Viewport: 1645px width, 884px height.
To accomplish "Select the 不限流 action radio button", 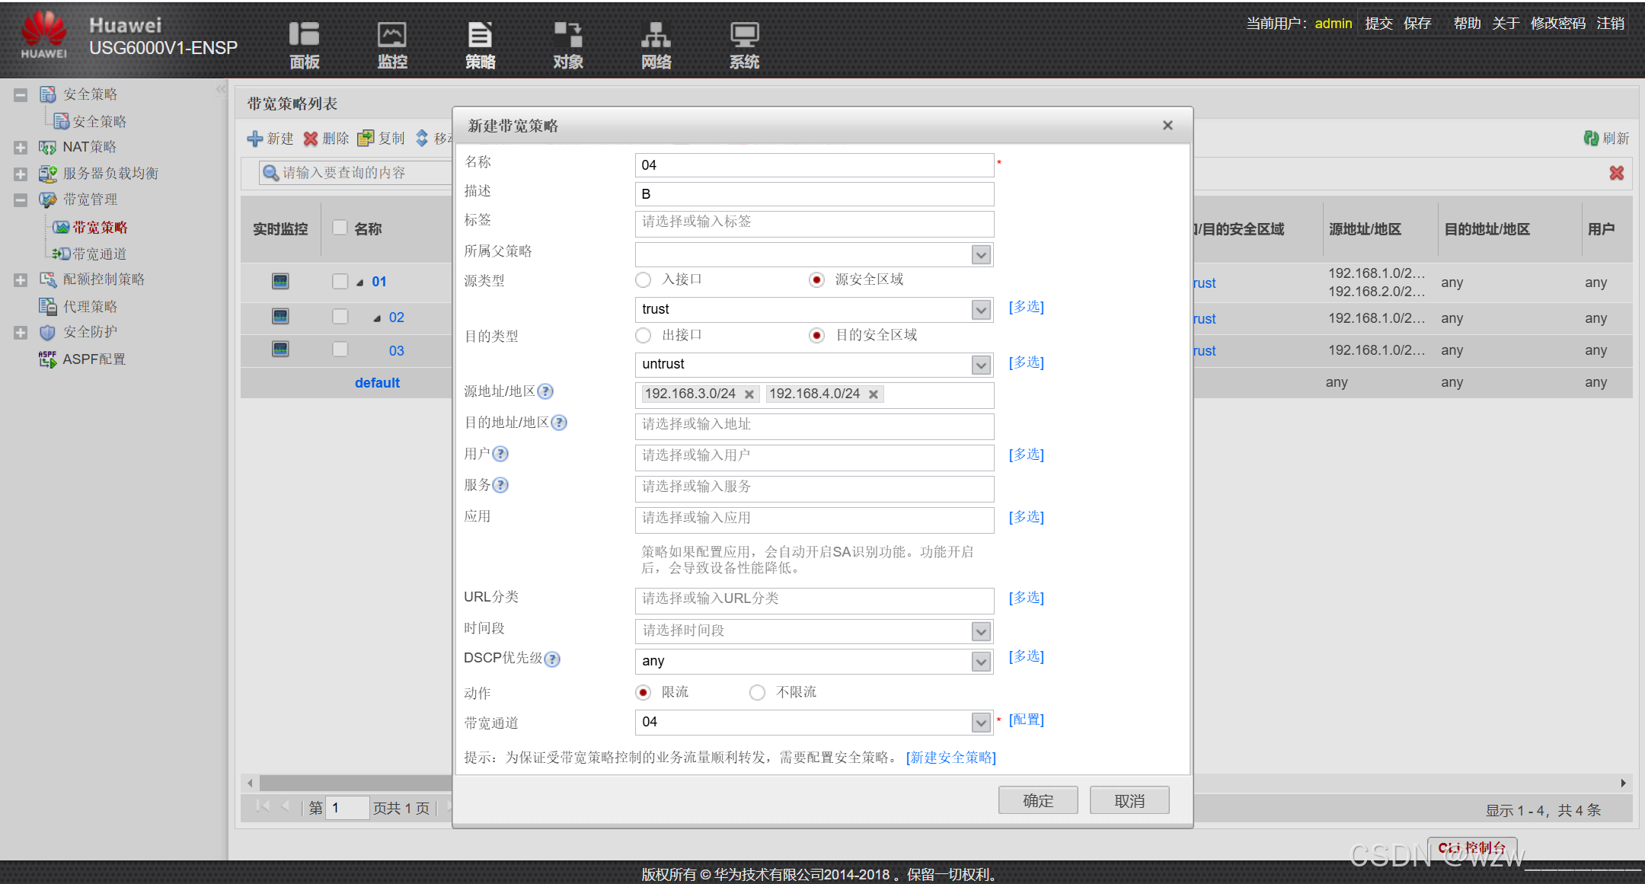I will coord(757,692).
